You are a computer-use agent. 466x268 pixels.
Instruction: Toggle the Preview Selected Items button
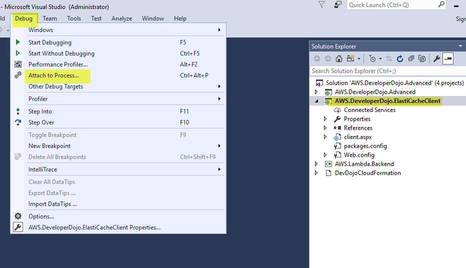tap(448, 58)
